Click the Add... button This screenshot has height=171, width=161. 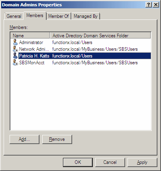[x=24, y=139]
